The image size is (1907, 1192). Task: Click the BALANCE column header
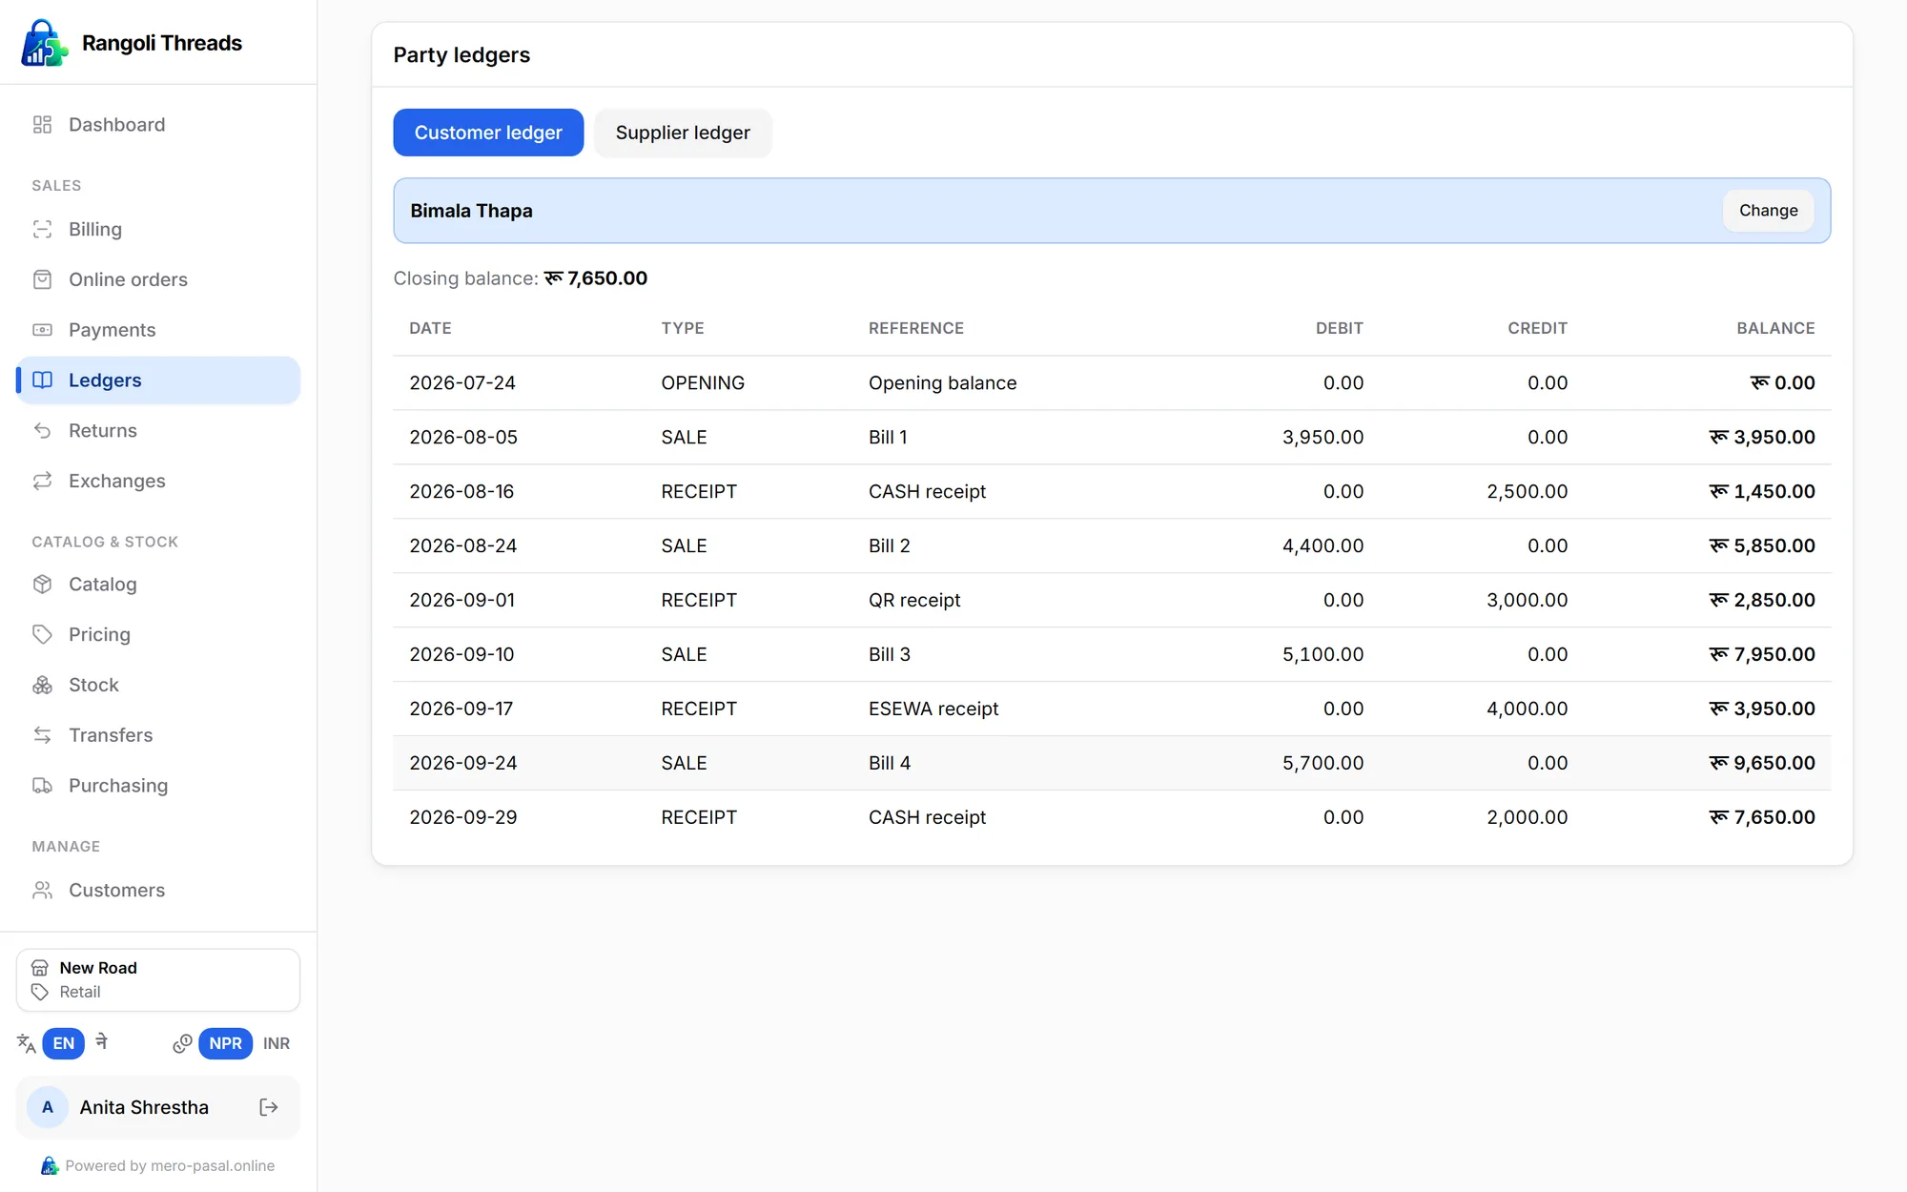pyautogui.click(x=1775, y=328)
